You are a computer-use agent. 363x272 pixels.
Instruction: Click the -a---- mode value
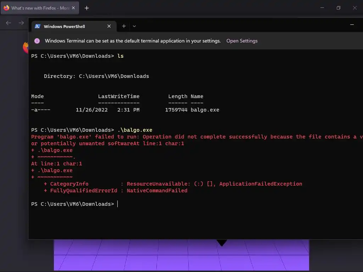click(41, 110)
